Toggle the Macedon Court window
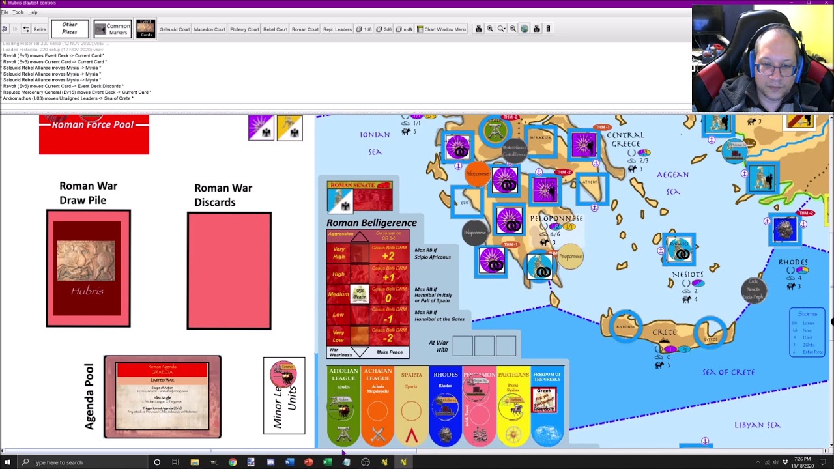 pos(209,29)
